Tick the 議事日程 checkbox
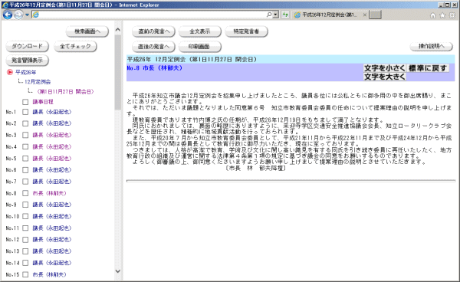The width and height of the screenshot is (460, 282). (25, 102)
